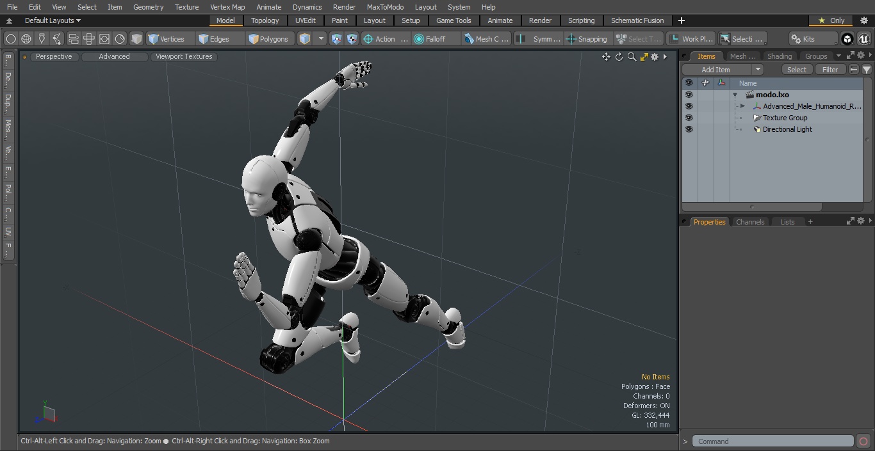The width and height of the screenshot is (875, 451).
Task: Hide the Directional Light item
Action: coord(689,129)
